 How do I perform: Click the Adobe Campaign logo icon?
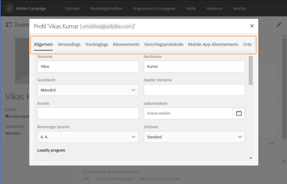(x=10, y=8)
